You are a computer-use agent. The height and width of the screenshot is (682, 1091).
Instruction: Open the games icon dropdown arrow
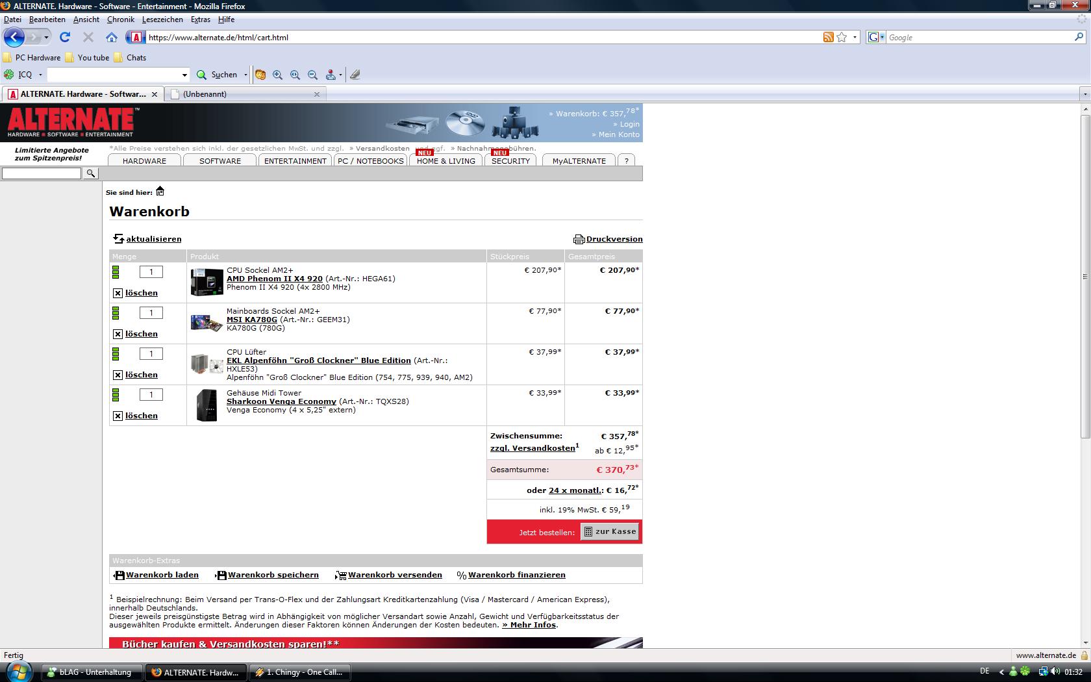click(340, 75)
